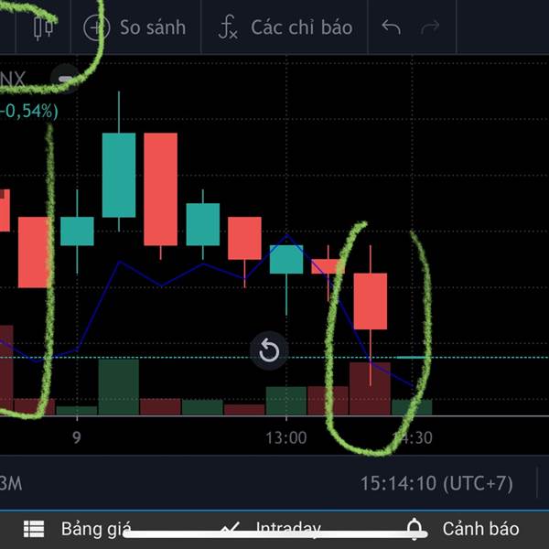Open Cảnh báo alerts bell
The width and height of the screenshot is (549, 549).
click(x=463, y=529)
